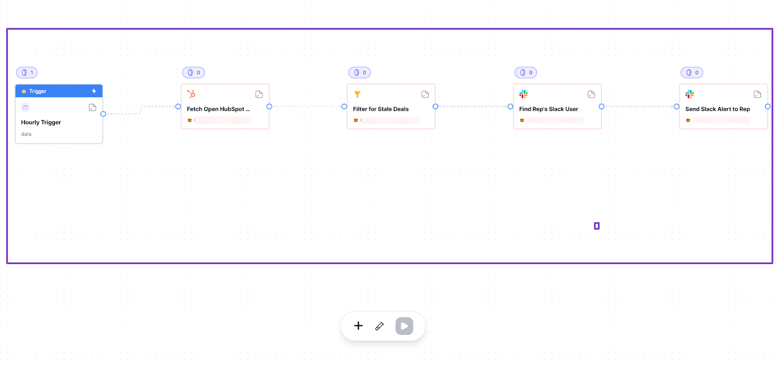Click the HubSpot logo on Fetch node
The height and width of the screenshot is (365, 776).
coord(191,94)
